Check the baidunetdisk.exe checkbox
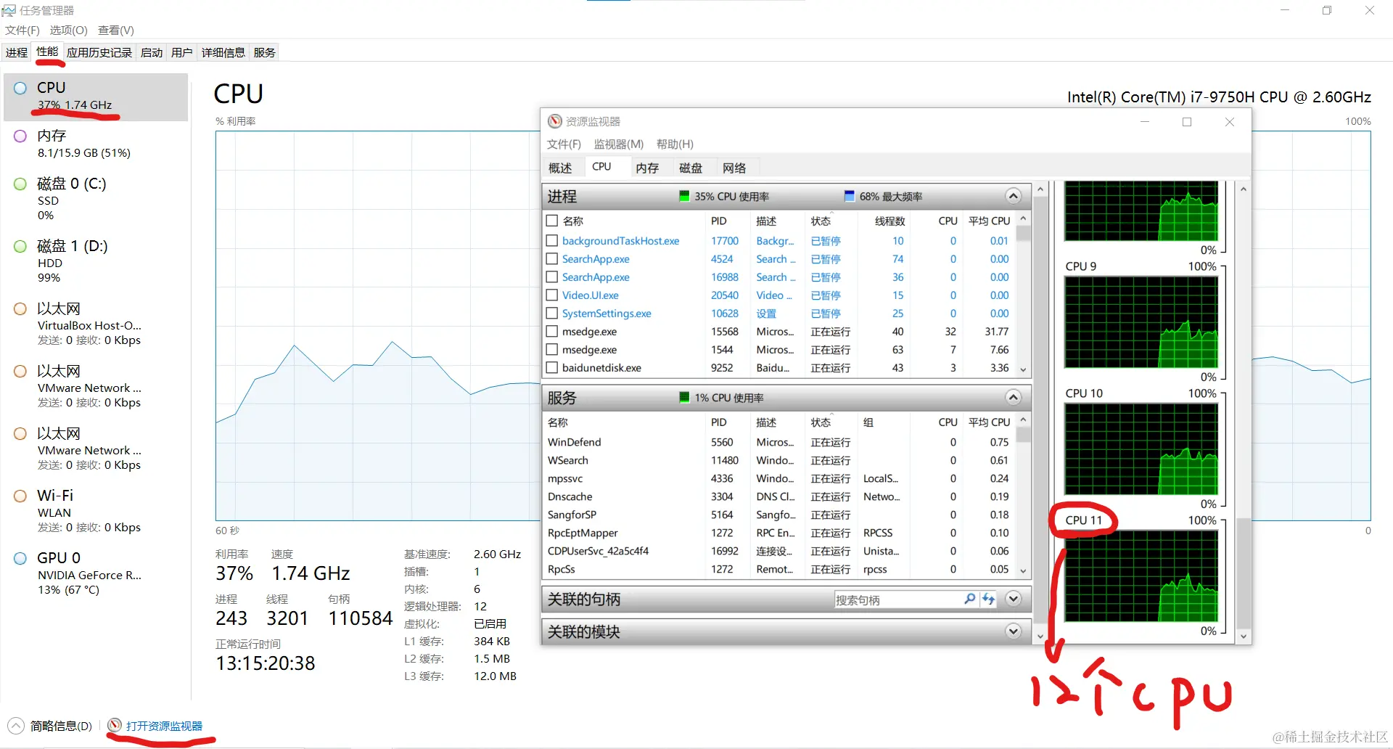 coord(552,367)
